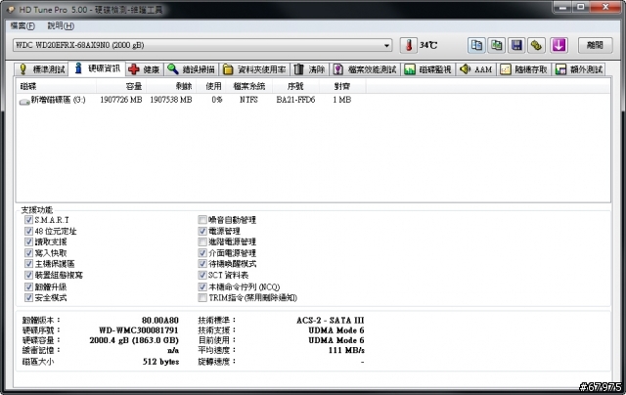Toggle the S.M.A.R.T checkbox
The image size is (626, 395).
28,220
